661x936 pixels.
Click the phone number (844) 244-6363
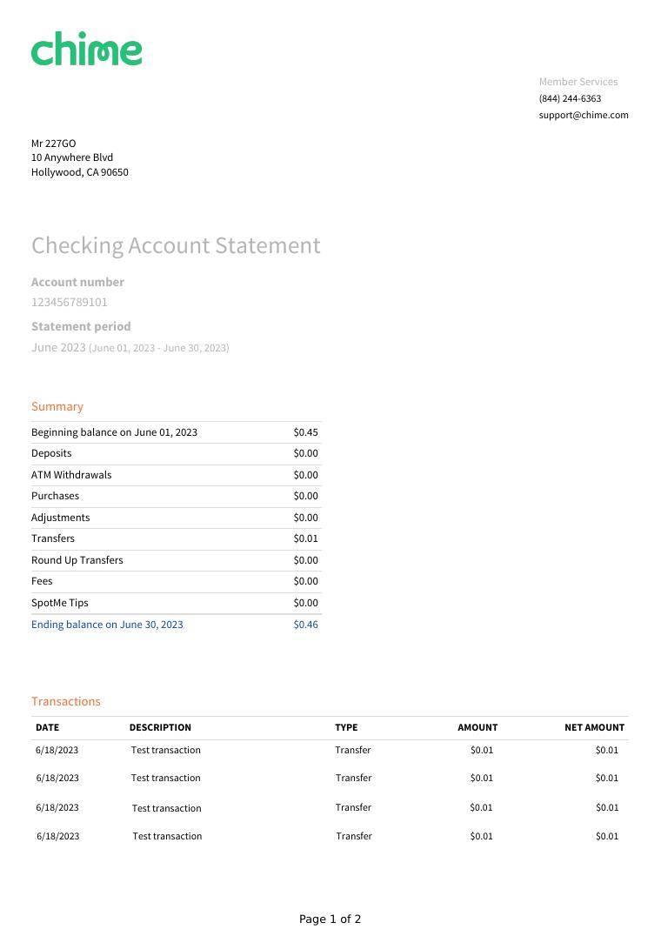point(570,98)
